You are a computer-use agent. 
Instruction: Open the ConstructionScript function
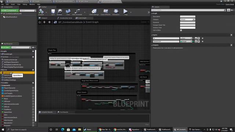10,60
